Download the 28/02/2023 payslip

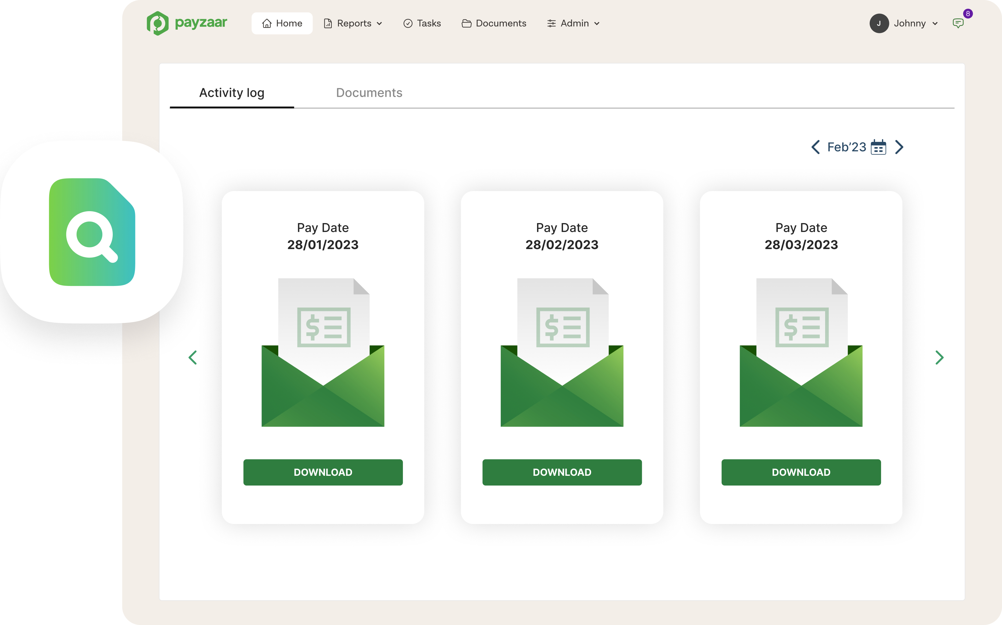[562, 472]
